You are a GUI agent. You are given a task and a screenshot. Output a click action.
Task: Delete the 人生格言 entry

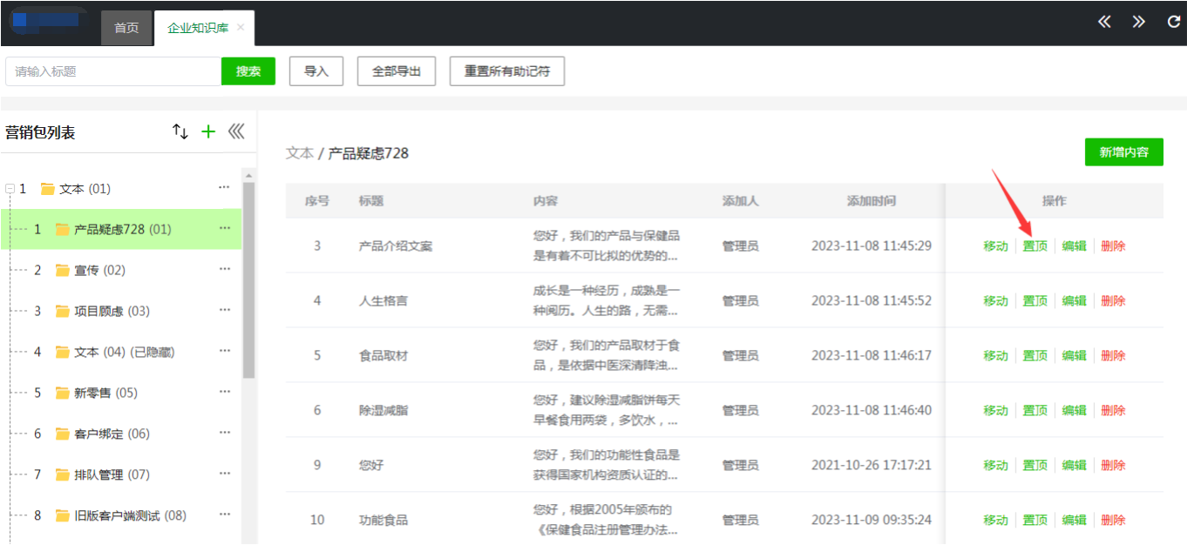click(1113, 301)
